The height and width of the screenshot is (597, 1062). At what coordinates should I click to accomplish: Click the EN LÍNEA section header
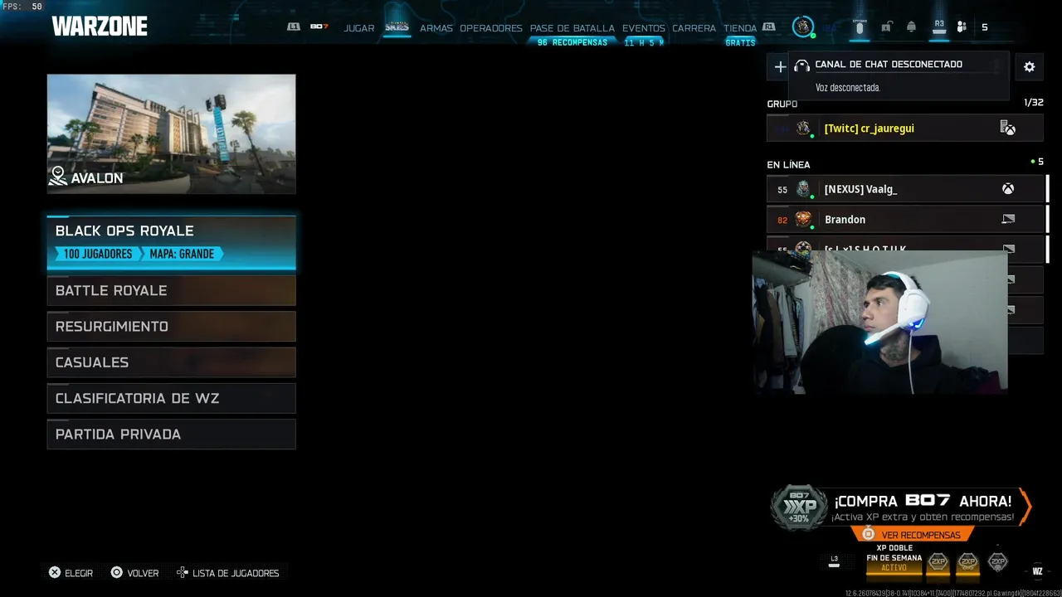(x=788, y=164)
